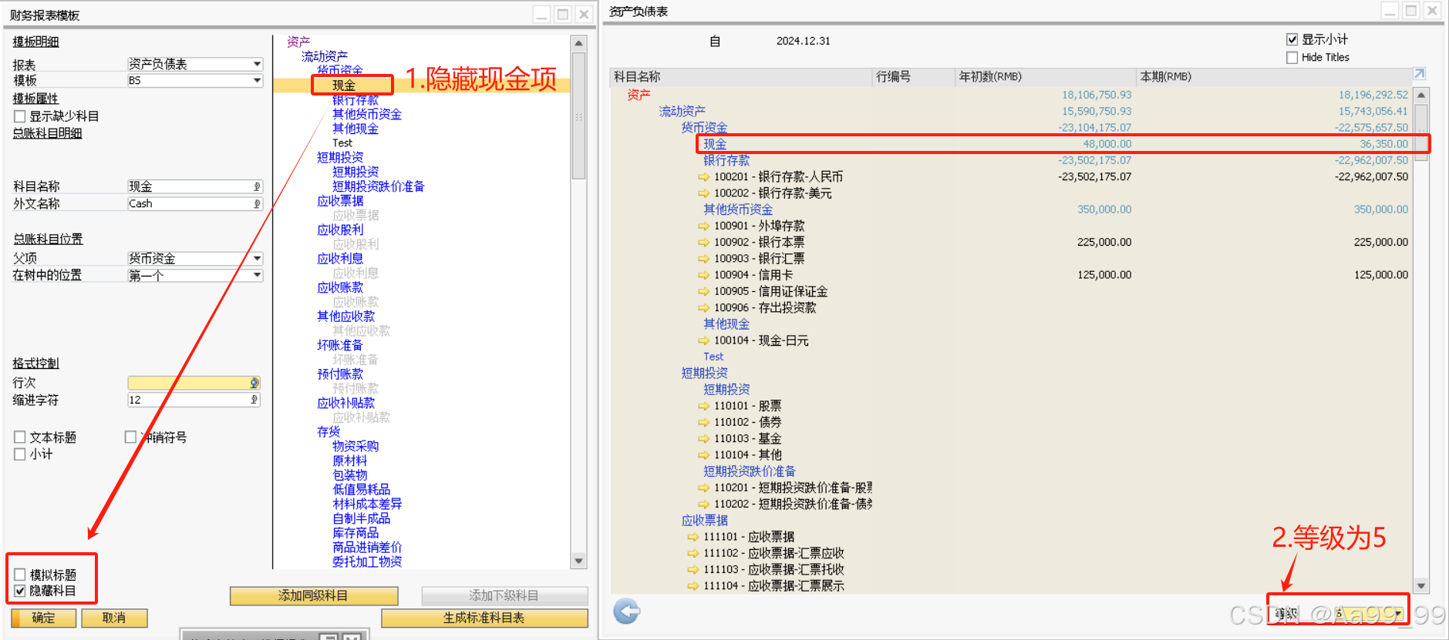Click the 添加下级科目 button

point(504,595)
